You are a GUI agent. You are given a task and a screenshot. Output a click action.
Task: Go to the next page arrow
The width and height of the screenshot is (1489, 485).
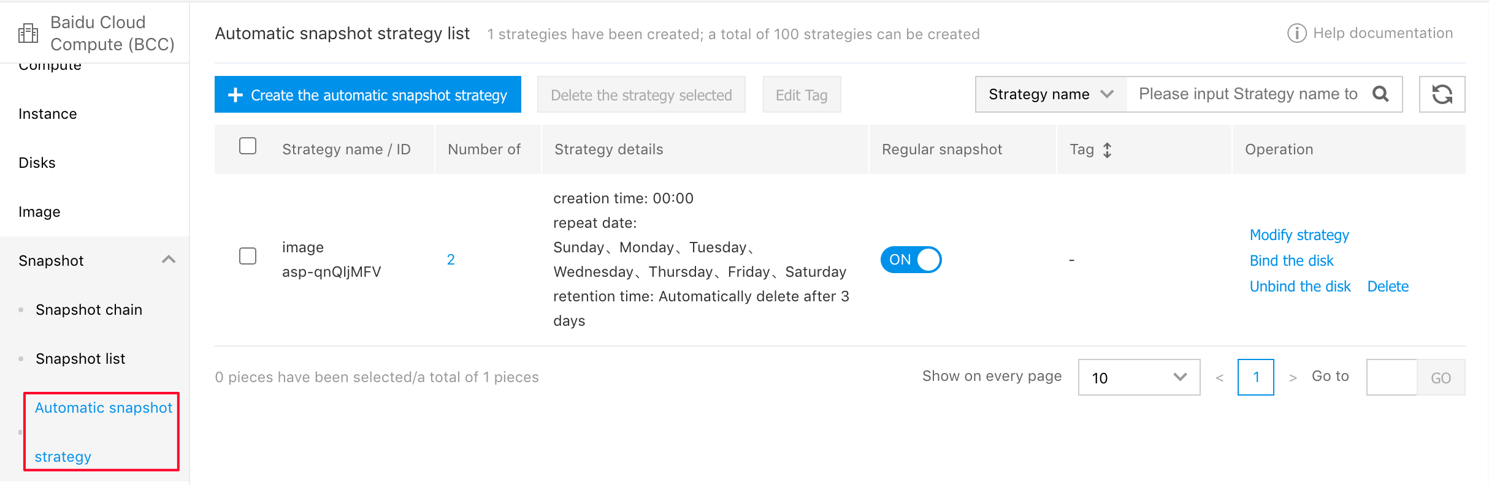coord(1293,378)
